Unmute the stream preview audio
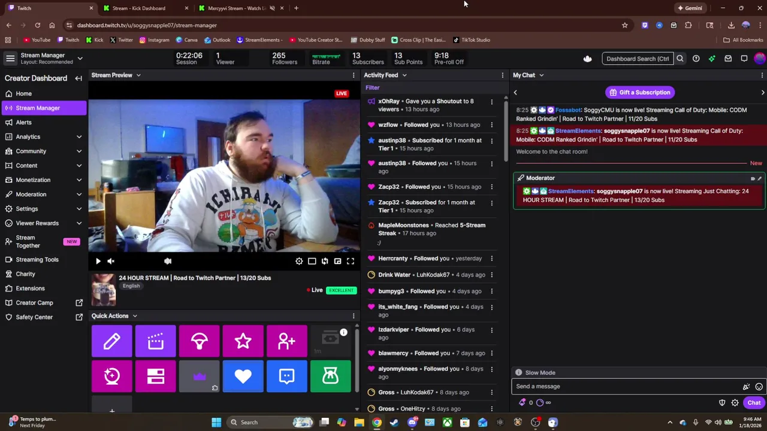 111,261
